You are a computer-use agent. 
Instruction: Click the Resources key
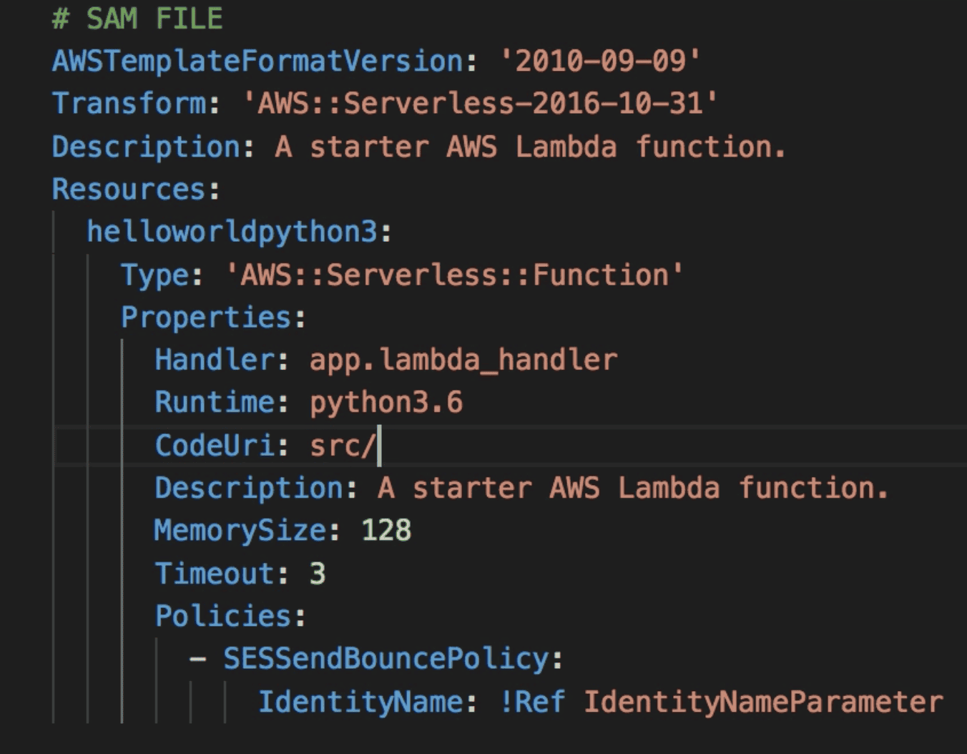[x=129, y=190]
